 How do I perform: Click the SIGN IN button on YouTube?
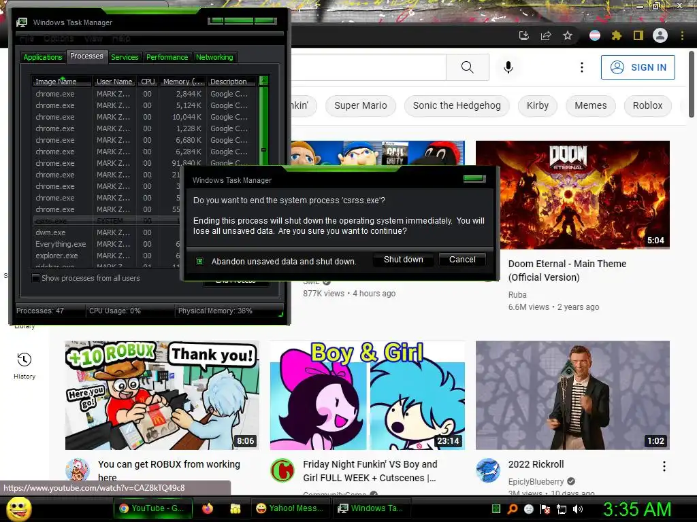coord(638,67)
